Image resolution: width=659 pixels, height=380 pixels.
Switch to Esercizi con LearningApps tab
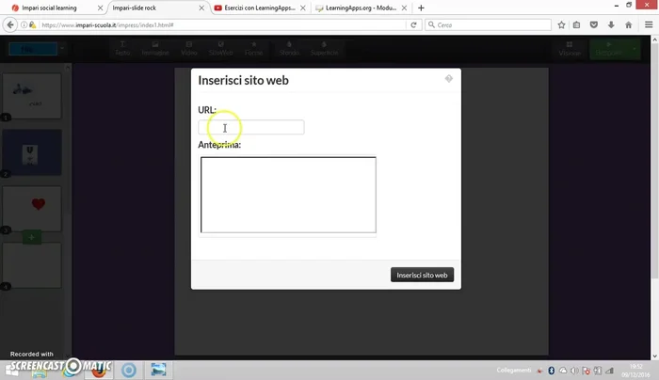click(260, 8)
